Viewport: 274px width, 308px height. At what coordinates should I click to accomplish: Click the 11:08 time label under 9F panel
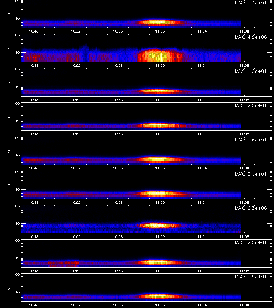[x=244, y=305]
